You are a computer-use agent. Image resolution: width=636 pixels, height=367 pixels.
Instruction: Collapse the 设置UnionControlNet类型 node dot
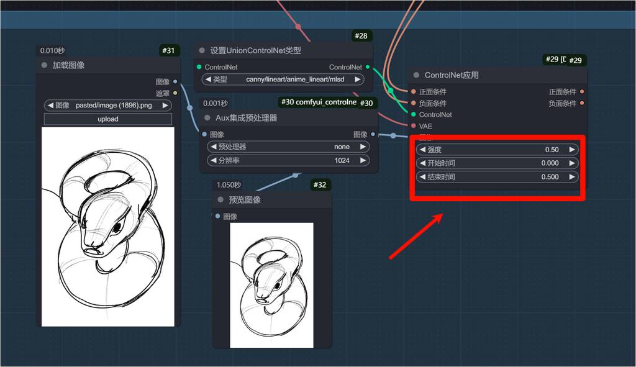(202, 50)
